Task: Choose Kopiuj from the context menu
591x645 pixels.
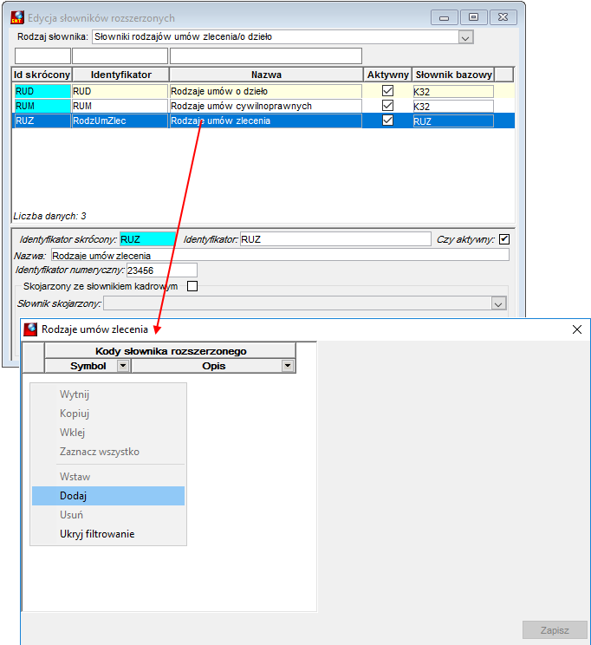Action: [x=107, y=413]
